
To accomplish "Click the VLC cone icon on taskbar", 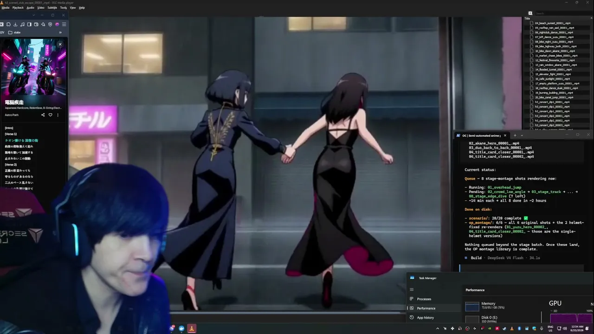I will tap(191, 328).
